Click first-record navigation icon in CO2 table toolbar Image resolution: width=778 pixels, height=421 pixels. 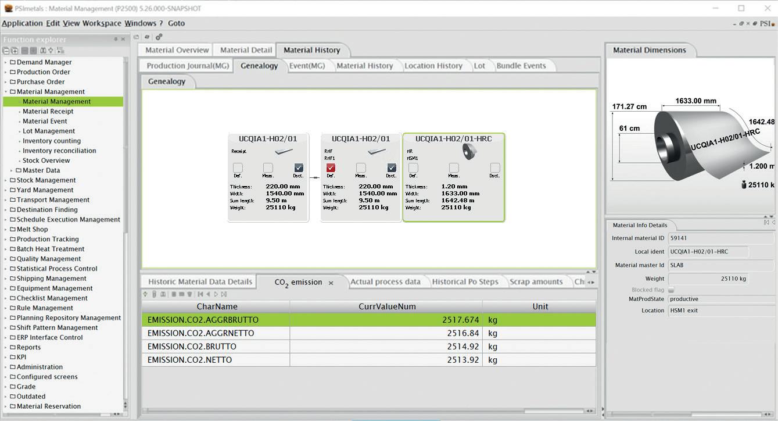(200, 294)
